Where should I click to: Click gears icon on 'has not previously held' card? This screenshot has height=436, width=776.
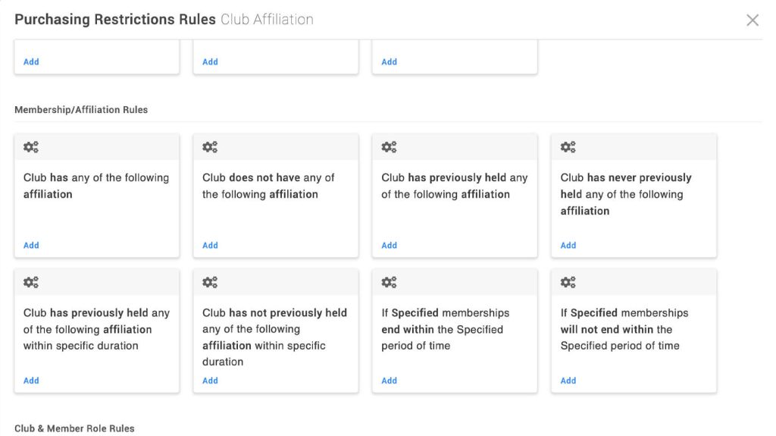[210, 282]
